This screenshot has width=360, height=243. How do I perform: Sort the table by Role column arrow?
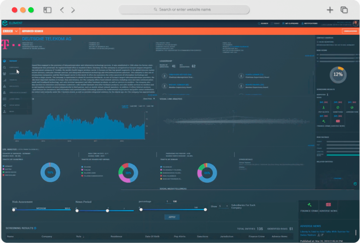point(84,237)
